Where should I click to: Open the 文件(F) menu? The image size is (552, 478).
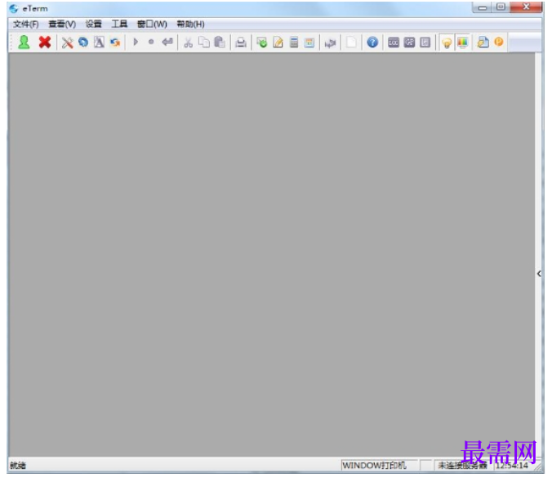26,24
